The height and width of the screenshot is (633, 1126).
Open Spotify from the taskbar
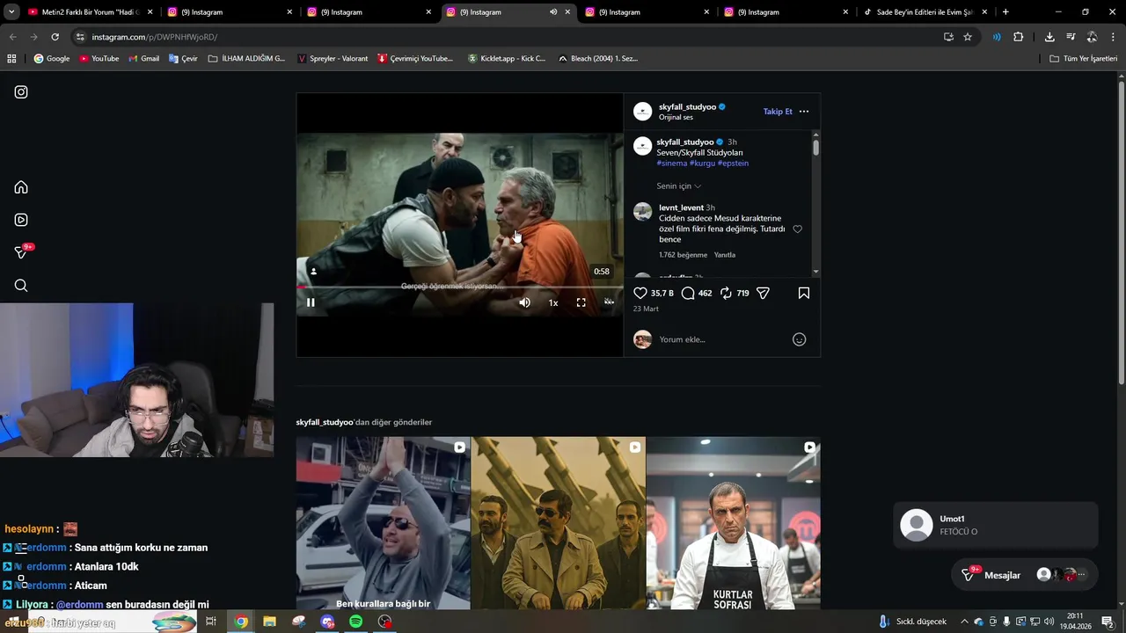coord(356,622)
